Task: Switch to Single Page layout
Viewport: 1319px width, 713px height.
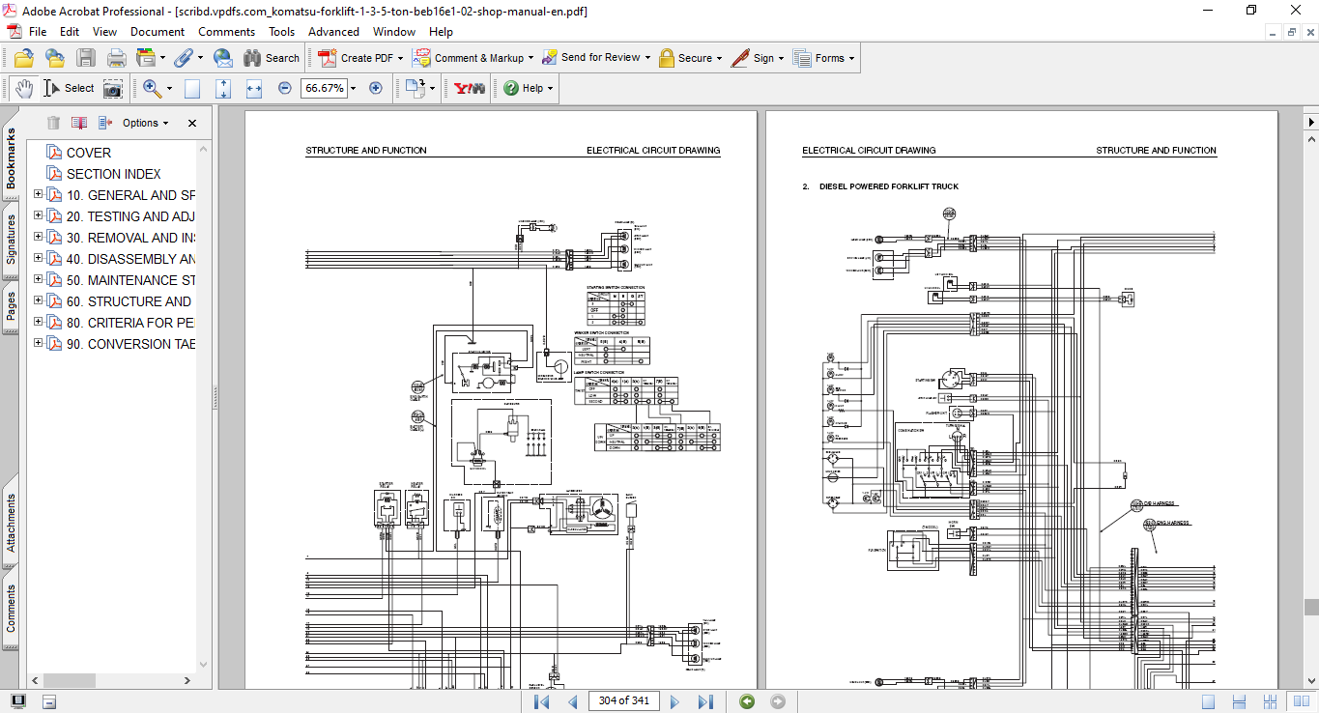Action: 1208,701
